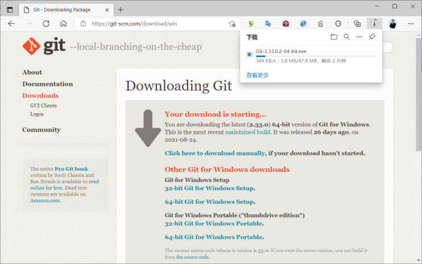Open the green extension icon in toolbar

(x=251, y=24)
